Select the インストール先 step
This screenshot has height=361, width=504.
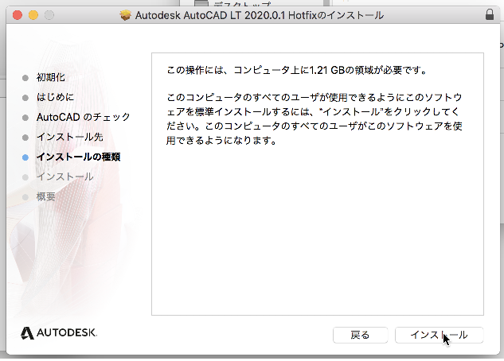tap(70, 137)
